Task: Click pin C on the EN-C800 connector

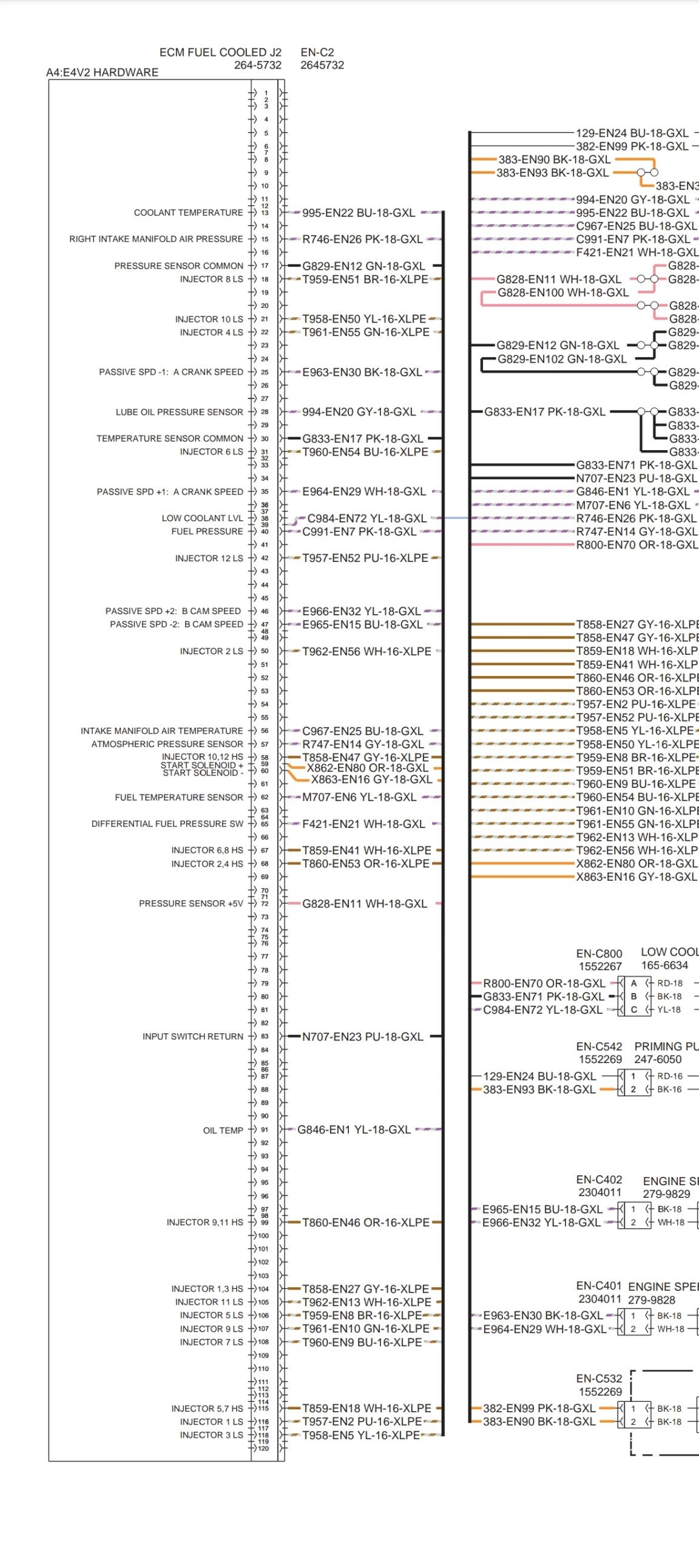Action: click(633, 1010)
